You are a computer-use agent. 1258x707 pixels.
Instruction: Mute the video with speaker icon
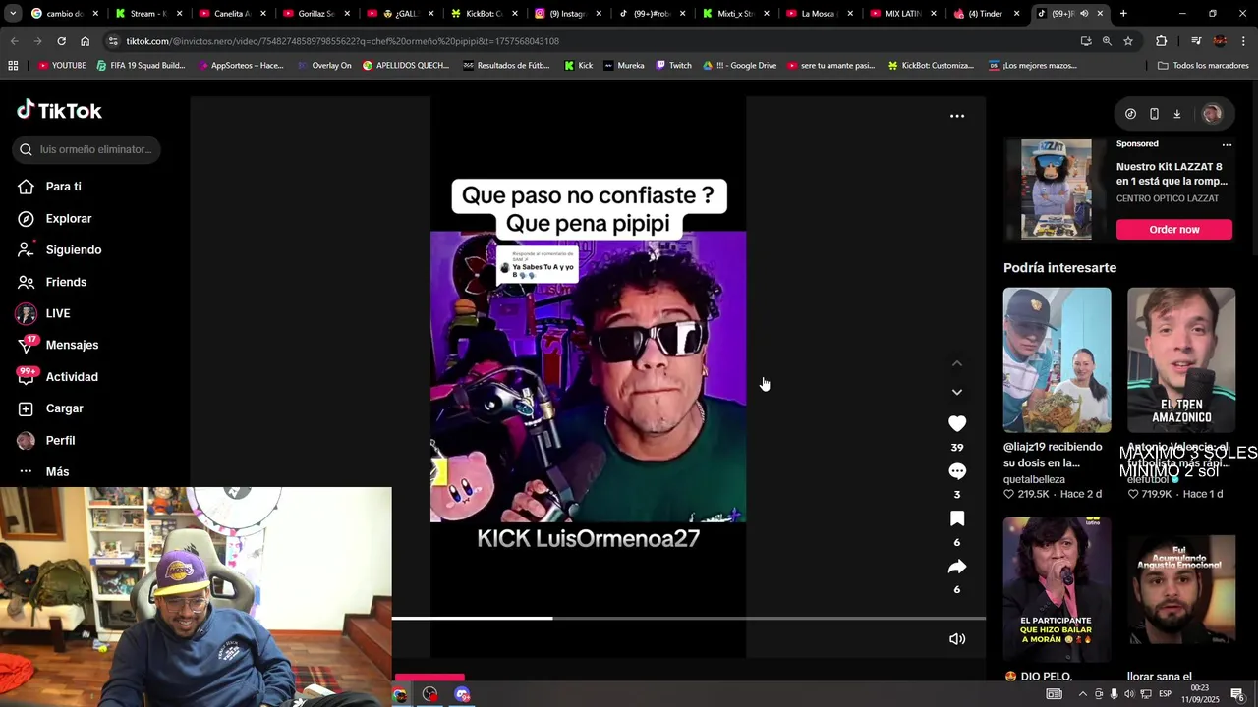(x=957, y=639)
